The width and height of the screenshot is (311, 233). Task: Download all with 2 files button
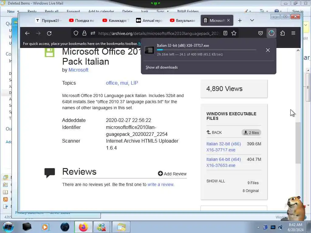[x=251, y=133]
